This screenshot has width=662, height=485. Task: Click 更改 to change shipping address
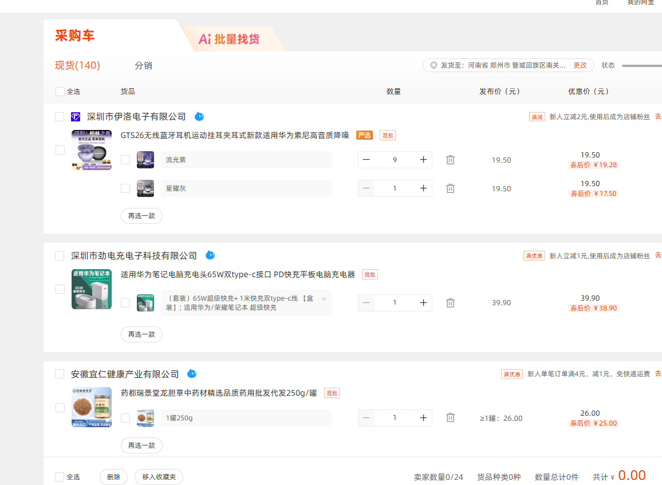point(580,65)
